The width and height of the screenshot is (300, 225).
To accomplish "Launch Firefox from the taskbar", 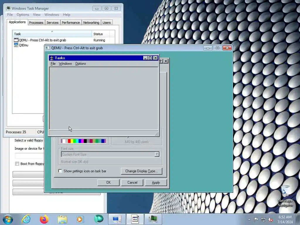I will click(x=44, y=219).
